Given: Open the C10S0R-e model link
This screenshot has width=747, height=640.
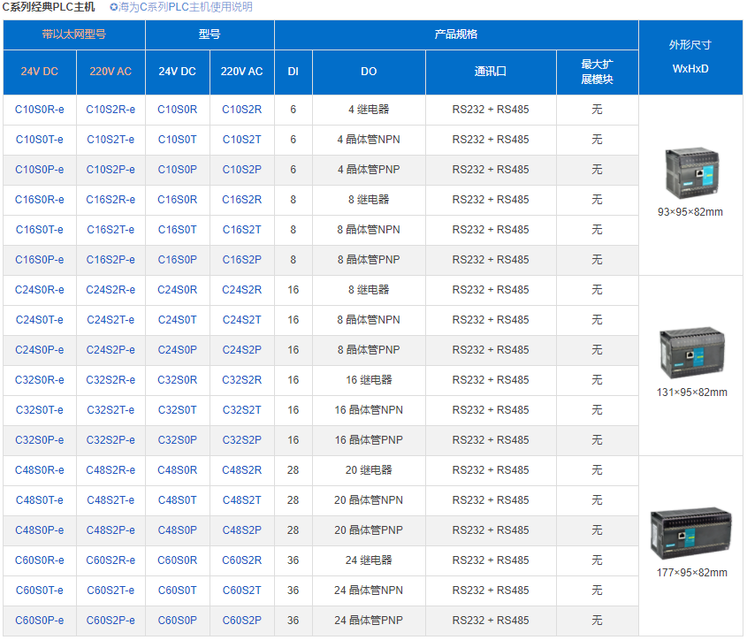Looking at the screenshot, I should pyautogui.click(x=40, y=110).
